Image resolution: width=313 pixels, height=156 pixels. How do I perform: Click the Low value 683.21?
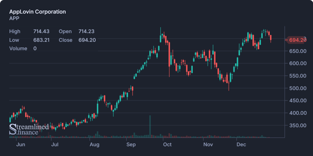pos(41,40)
